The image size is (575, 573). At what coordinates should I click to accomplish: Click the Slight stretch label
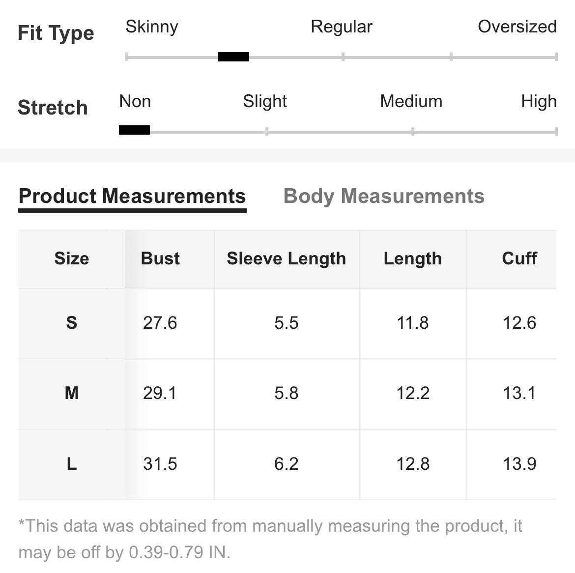click(264, 101)
